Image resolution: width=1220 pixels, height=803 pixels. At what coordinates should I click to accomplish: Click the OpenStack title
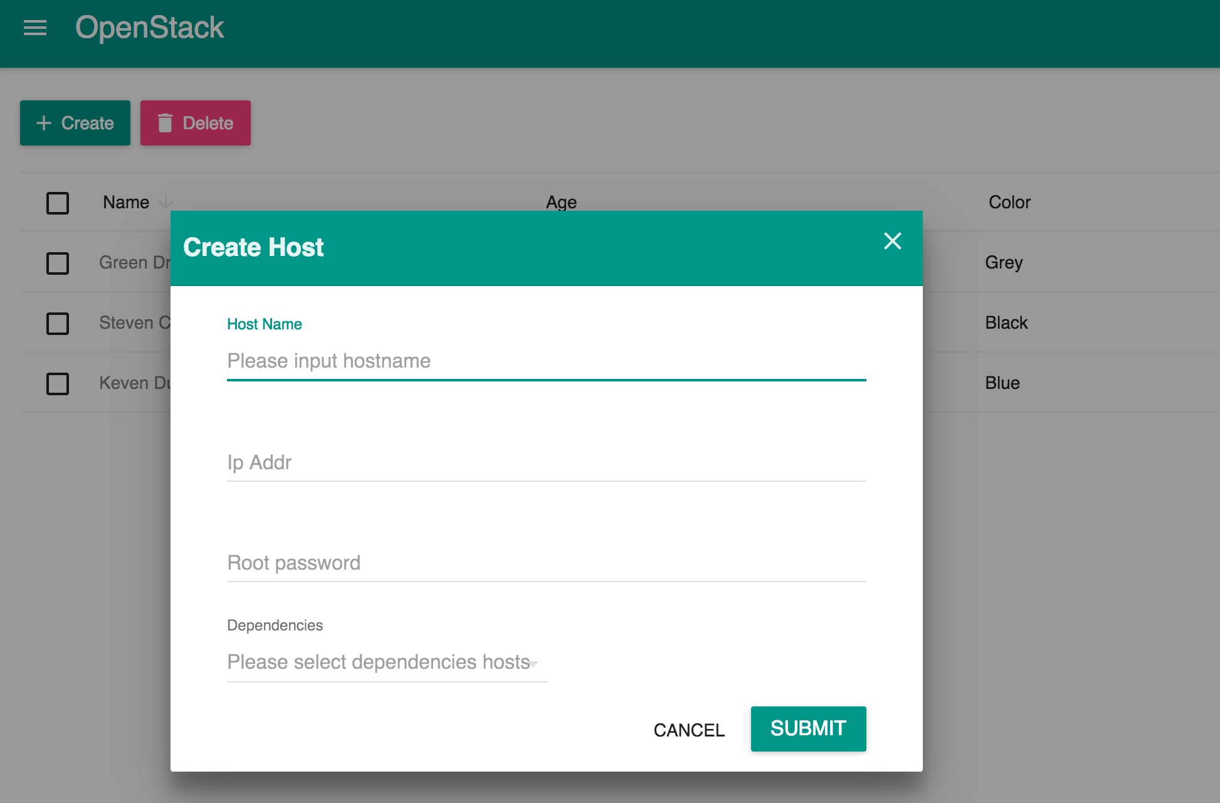click(149, 28)
